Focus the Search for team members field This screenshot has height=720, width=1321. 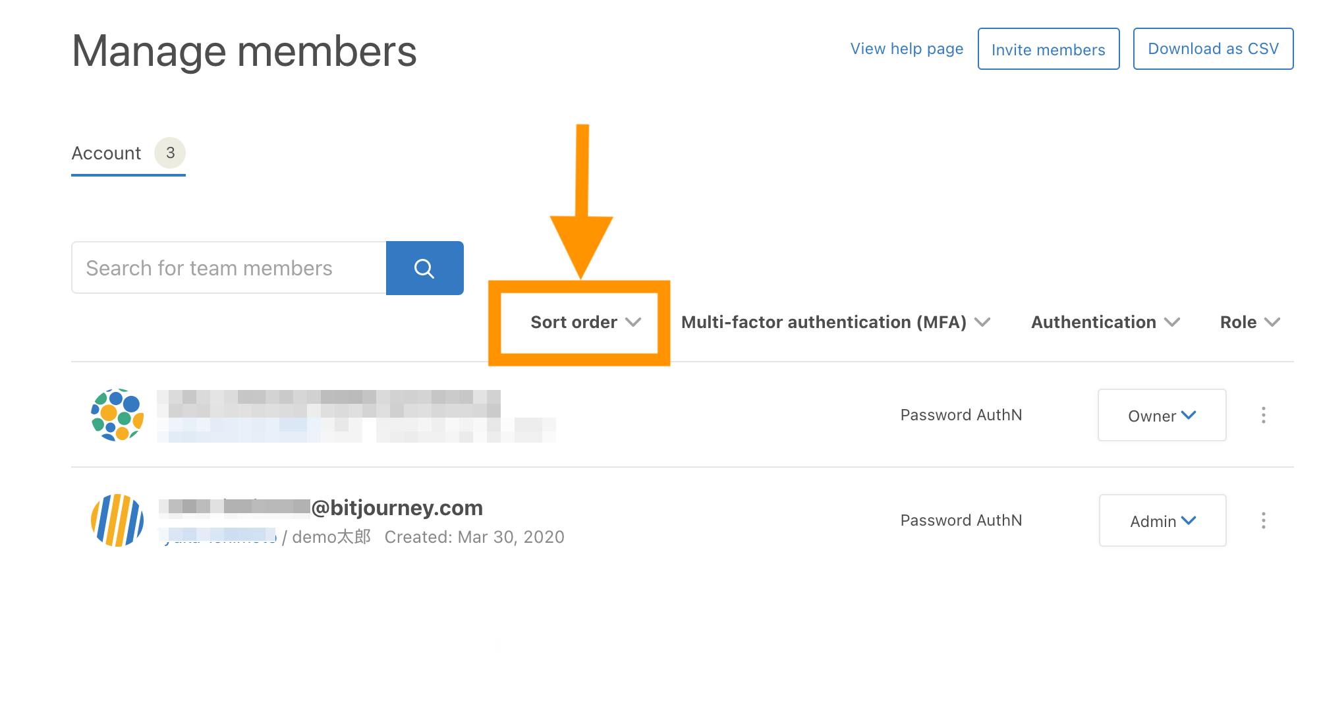229,268
